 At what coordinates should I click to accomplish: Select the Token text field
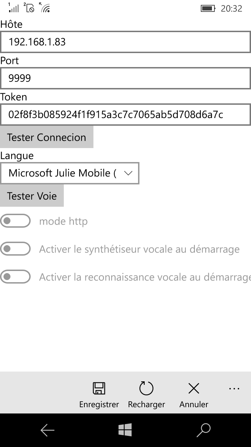click(x=125, y=115)
